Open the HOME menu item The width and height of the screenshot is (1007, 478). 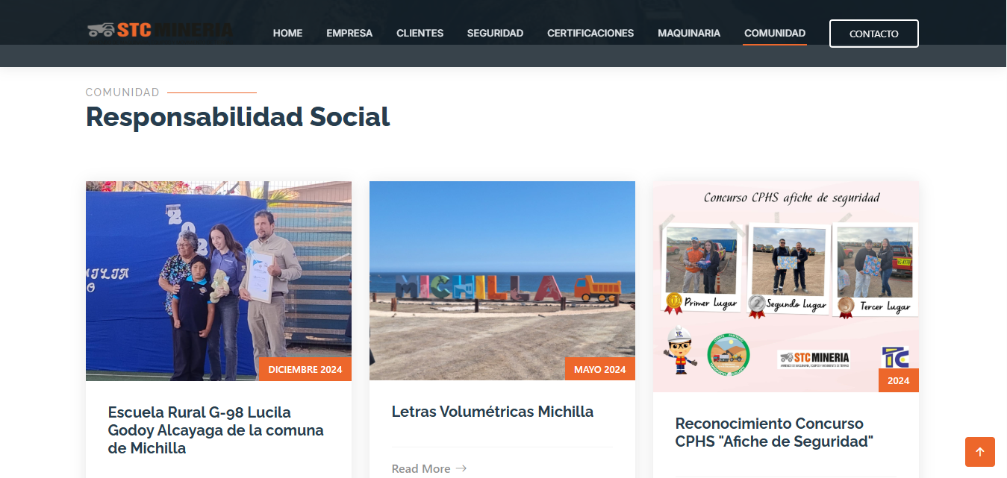[287, 33]
